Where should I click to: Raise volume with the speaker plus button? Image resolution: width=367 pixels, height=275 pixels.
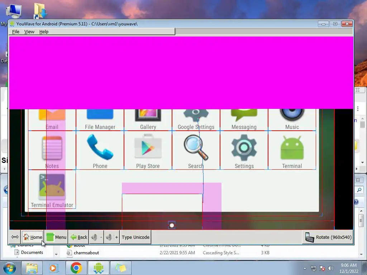pos(112,237)
